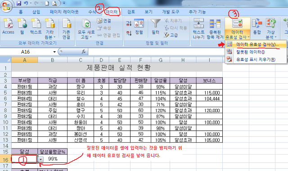
Task: Open 기타 원본 data sources dropdown
Action: coord(50,28)
